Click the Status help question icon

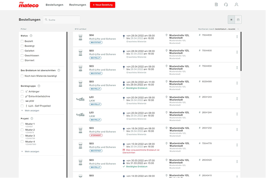tap(31, 36)
